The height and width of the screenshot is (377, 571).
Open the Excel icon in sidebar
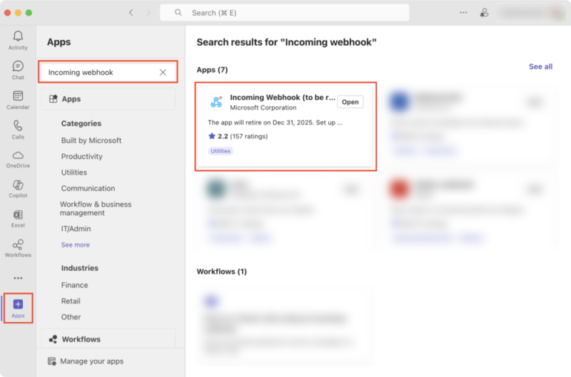pos(18,215)
